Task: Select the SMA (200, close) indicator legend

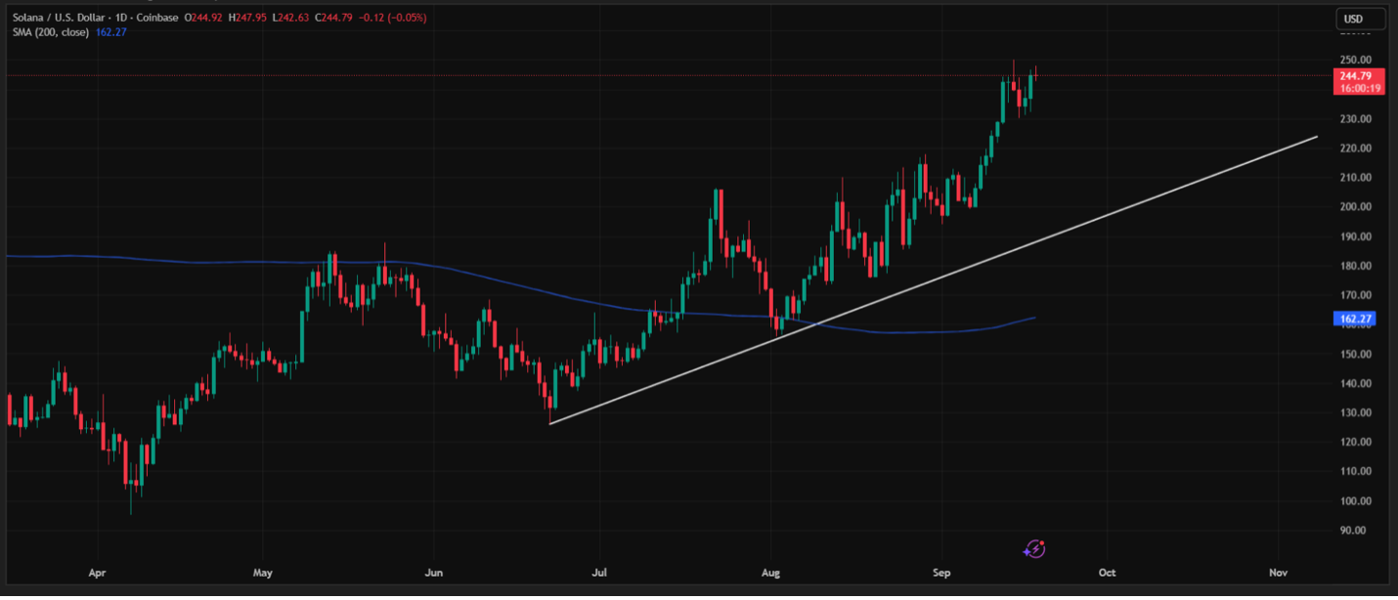Action: click(x=49, y=32)
